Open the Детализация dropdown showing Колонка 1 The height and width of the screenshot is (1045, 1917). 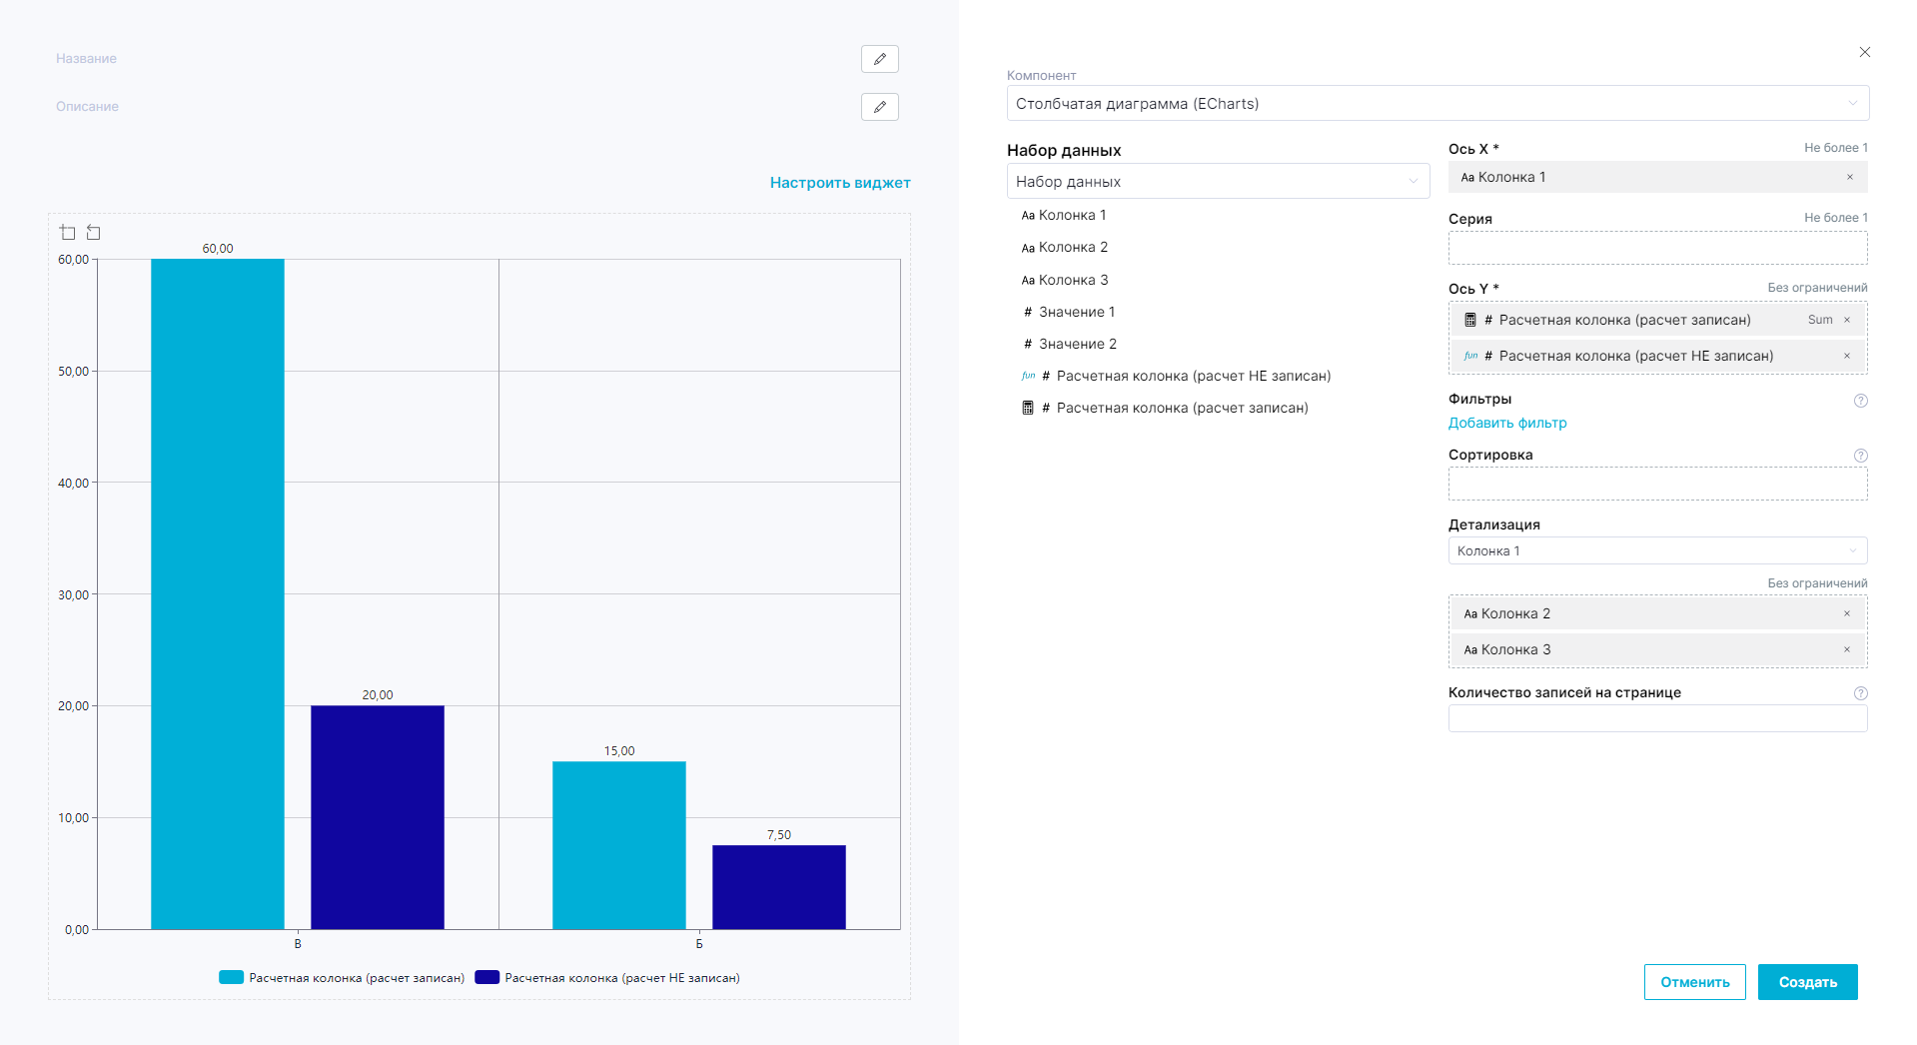coord(1656,550)
